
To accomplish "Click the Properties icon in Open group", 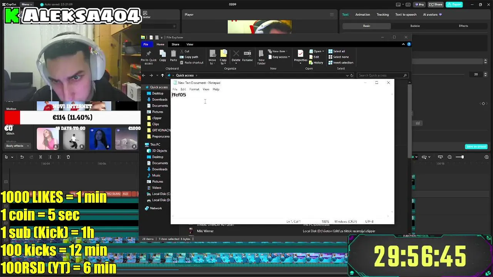I will coord(300,54).
